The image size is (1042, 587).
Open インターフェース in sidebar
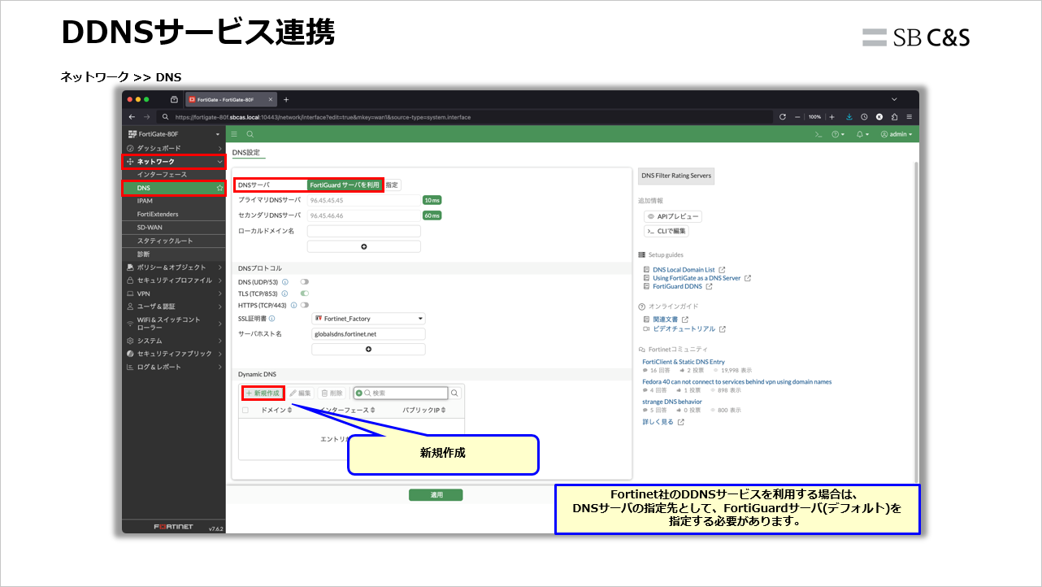coord(174,175)
